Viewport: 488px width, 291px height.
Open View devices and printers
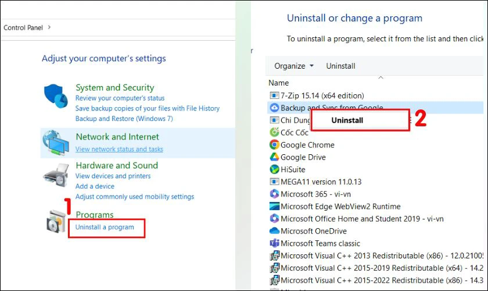pos(113,176)
